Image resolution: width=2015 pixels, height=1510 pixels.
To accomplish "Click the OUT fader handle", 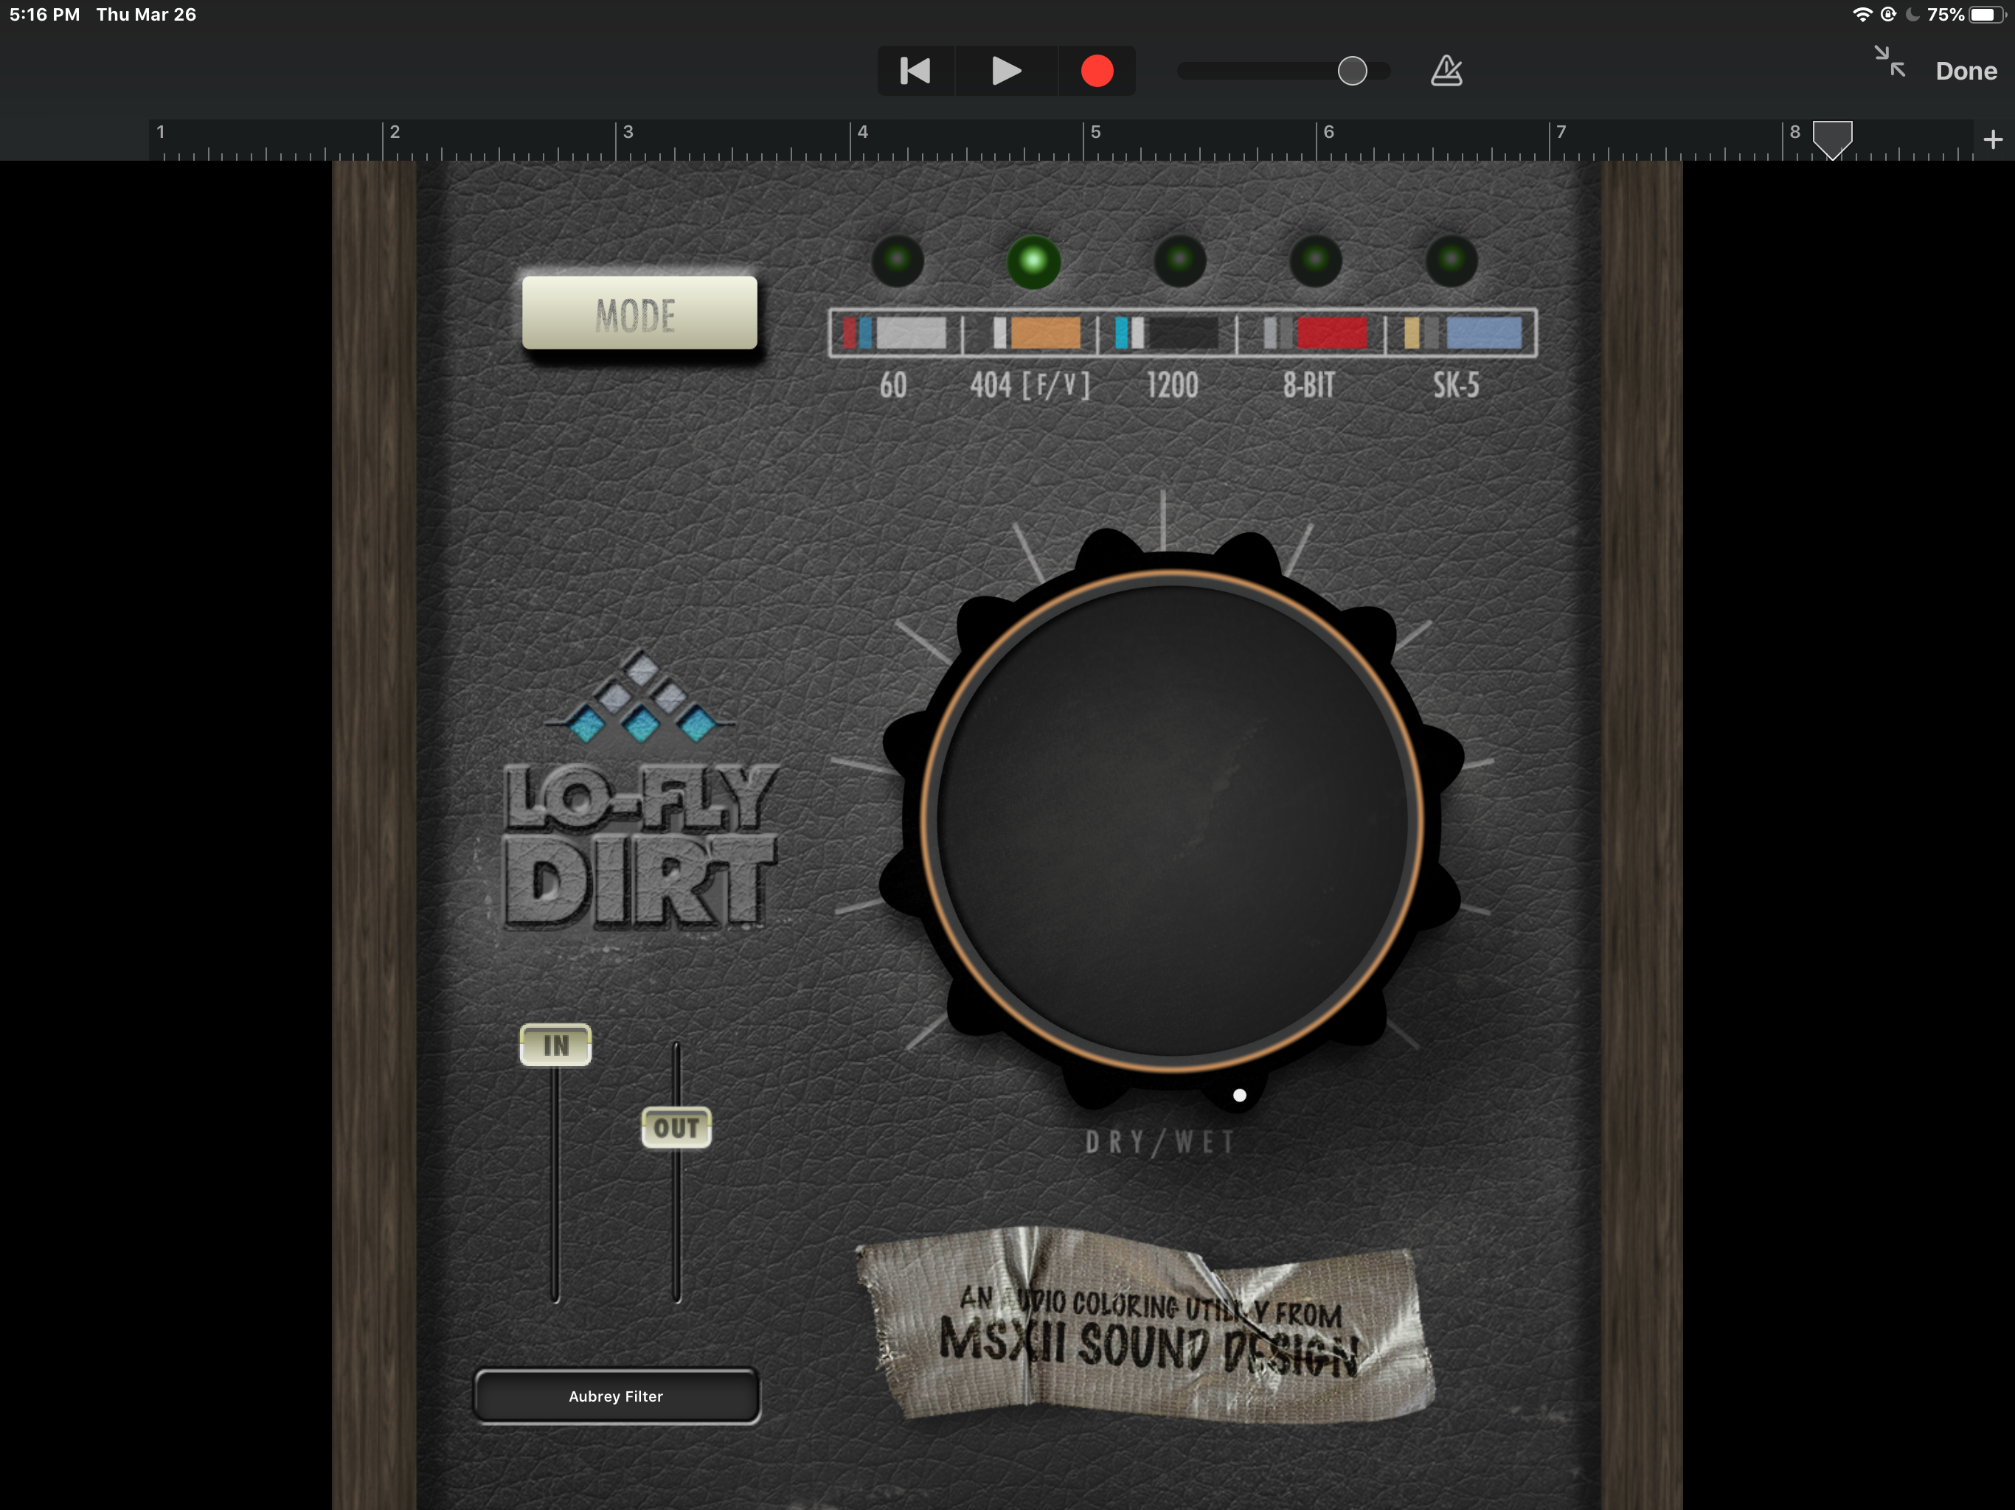I will pos(676,1127).
